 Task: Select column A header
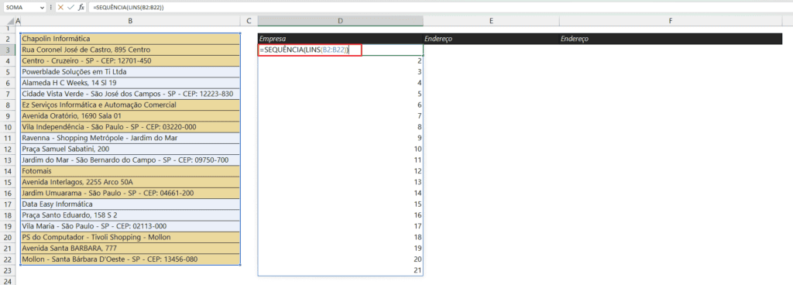coord(19,21)
